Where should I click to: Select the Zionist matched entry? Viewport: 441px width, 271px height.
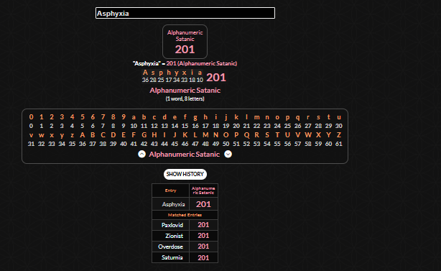[174, 236]
